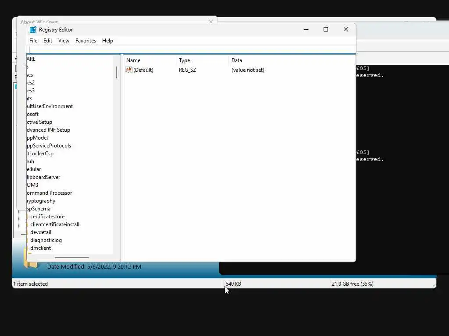
Task: Select the clientcertificateinstall subkey
Action: (x=55, y=224)
